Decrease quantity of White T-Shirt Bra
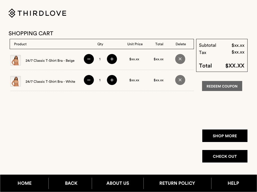This screenshot has width=257, height=192. pyautogui.click(x=89, y=80)
